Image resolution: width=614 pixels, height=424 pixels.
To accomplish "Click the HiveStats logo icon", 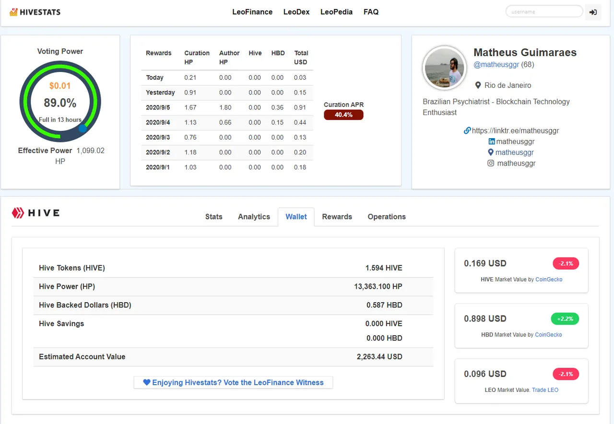I will 14,12.
